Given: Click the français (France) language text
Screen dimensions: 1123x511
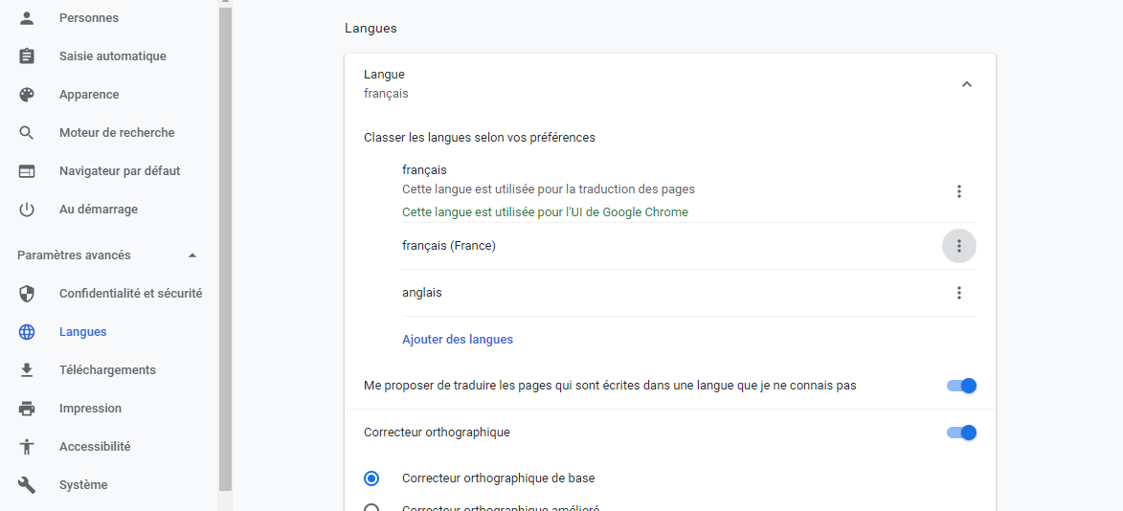Looking at the screenshot, I should (x=449, y=246).
